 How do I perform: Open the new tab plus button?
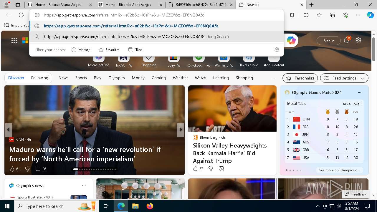click(x=311, y=5)
